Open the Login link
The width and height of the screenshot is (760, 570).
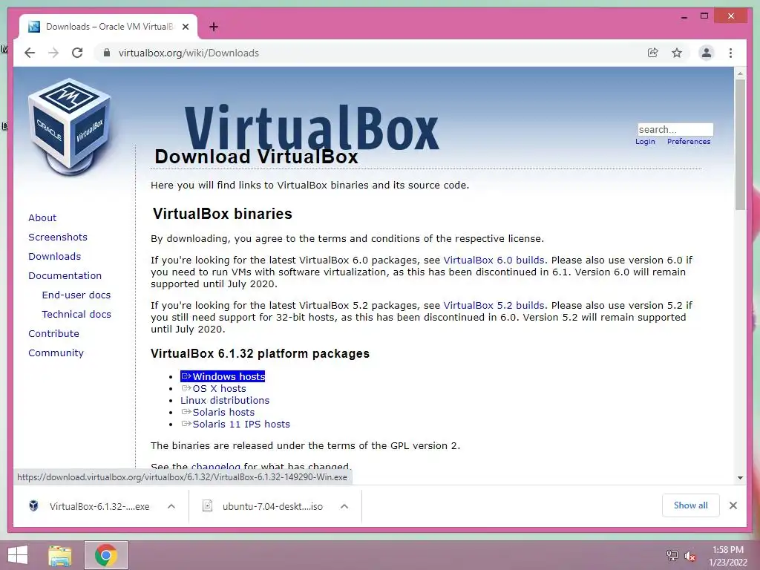click(645, 142)
